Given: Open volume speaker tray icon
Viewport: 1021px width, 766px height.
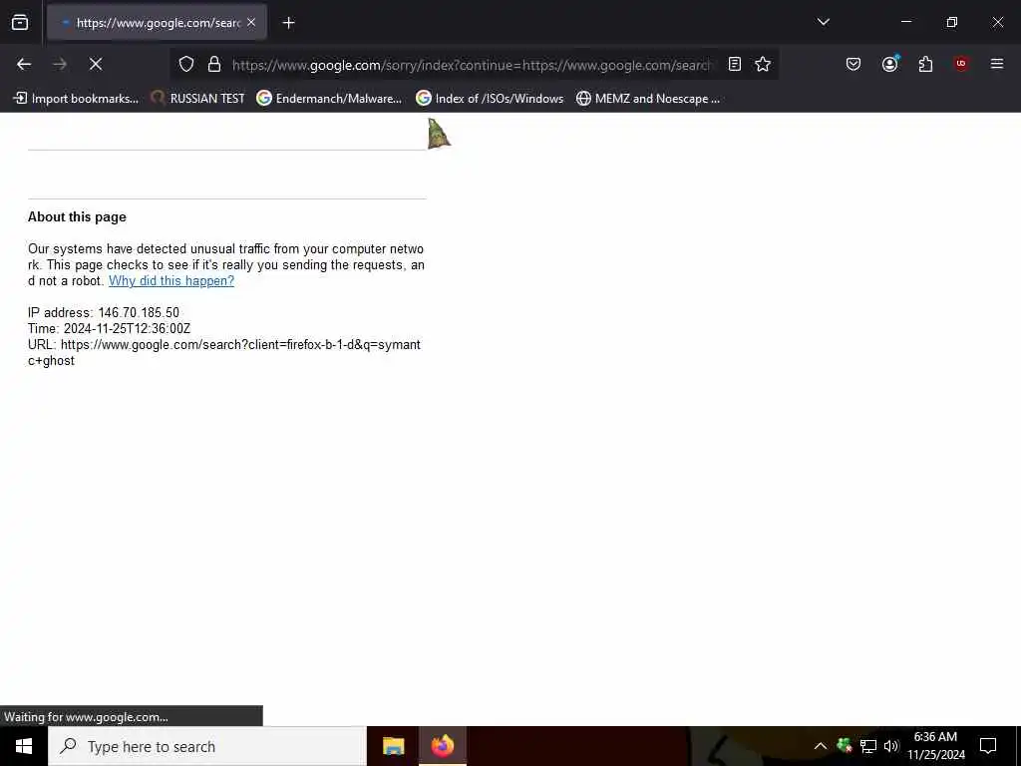Looking at the screenshot, I should tap(891, 746).
